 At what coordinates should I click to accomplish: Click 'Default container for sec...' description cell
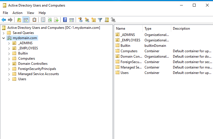point(192,62)
